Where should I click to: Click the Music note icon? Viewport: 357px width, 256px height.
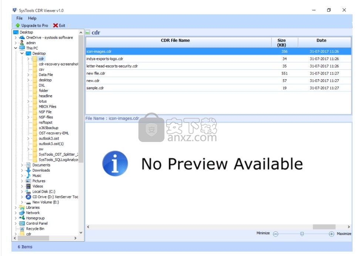[x=28, y=176]
